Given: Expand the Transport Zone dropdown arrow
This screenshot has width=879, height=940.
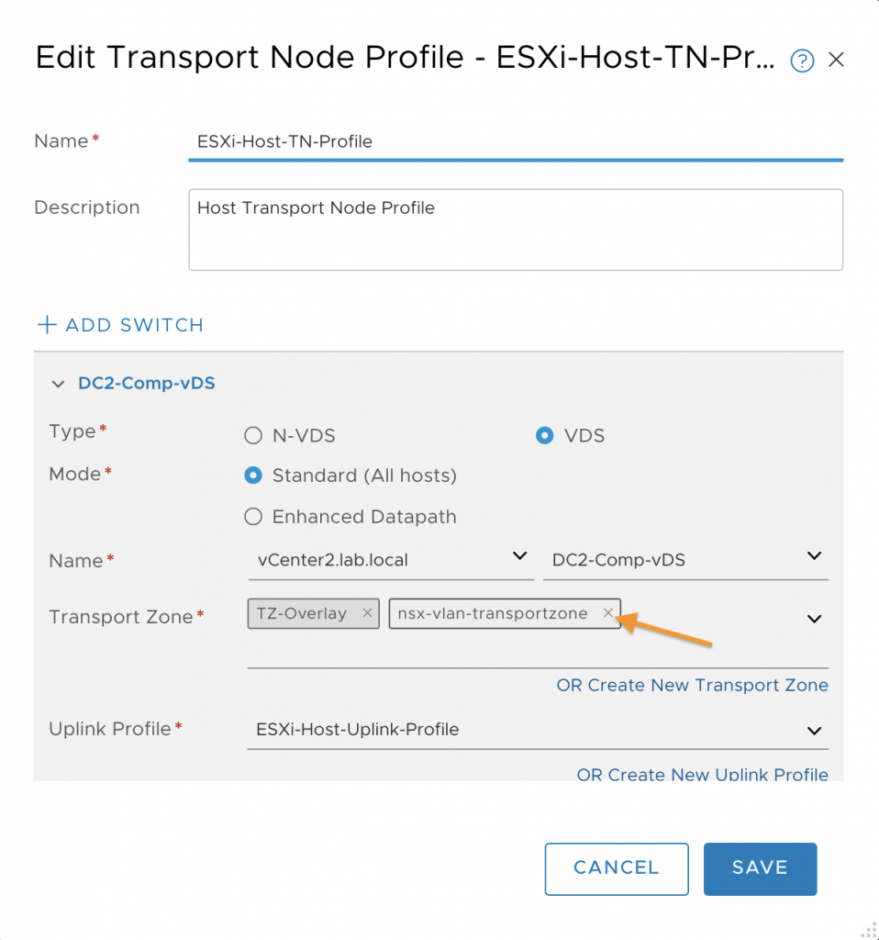Looking at the screenshot, I should click(814, 619).
